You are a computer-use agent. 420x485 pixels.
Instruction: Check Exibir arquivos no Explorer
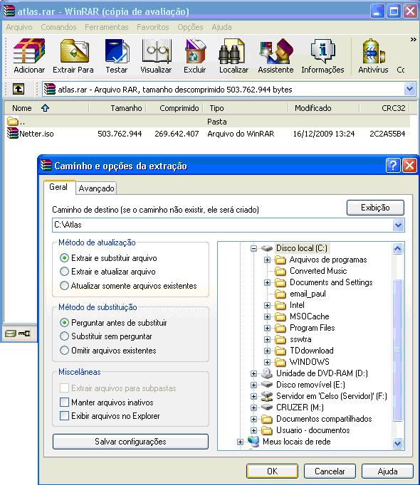(64, 416)
